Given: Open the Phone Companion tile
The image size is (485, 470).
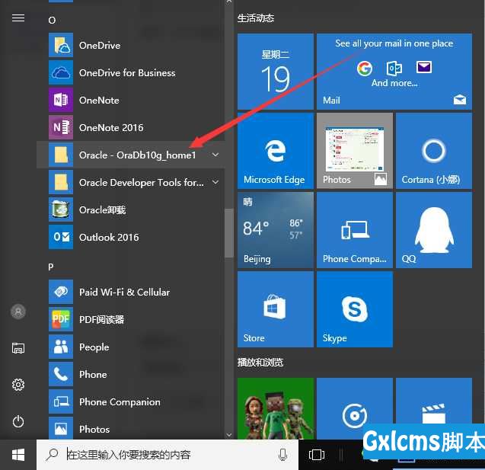Looking at the screenshot, I should pos(355,230).
